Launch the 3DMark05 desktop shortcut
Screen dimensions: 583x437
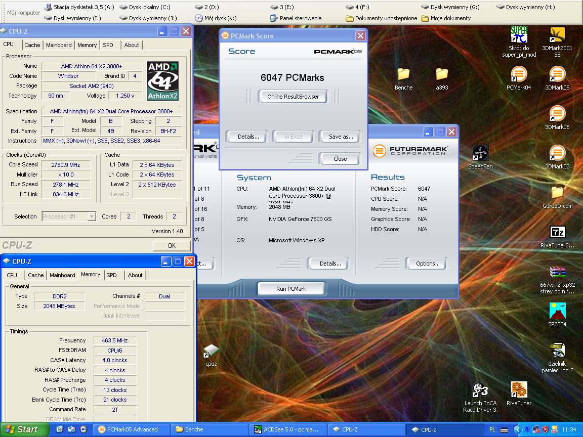[x=557, y=78]
